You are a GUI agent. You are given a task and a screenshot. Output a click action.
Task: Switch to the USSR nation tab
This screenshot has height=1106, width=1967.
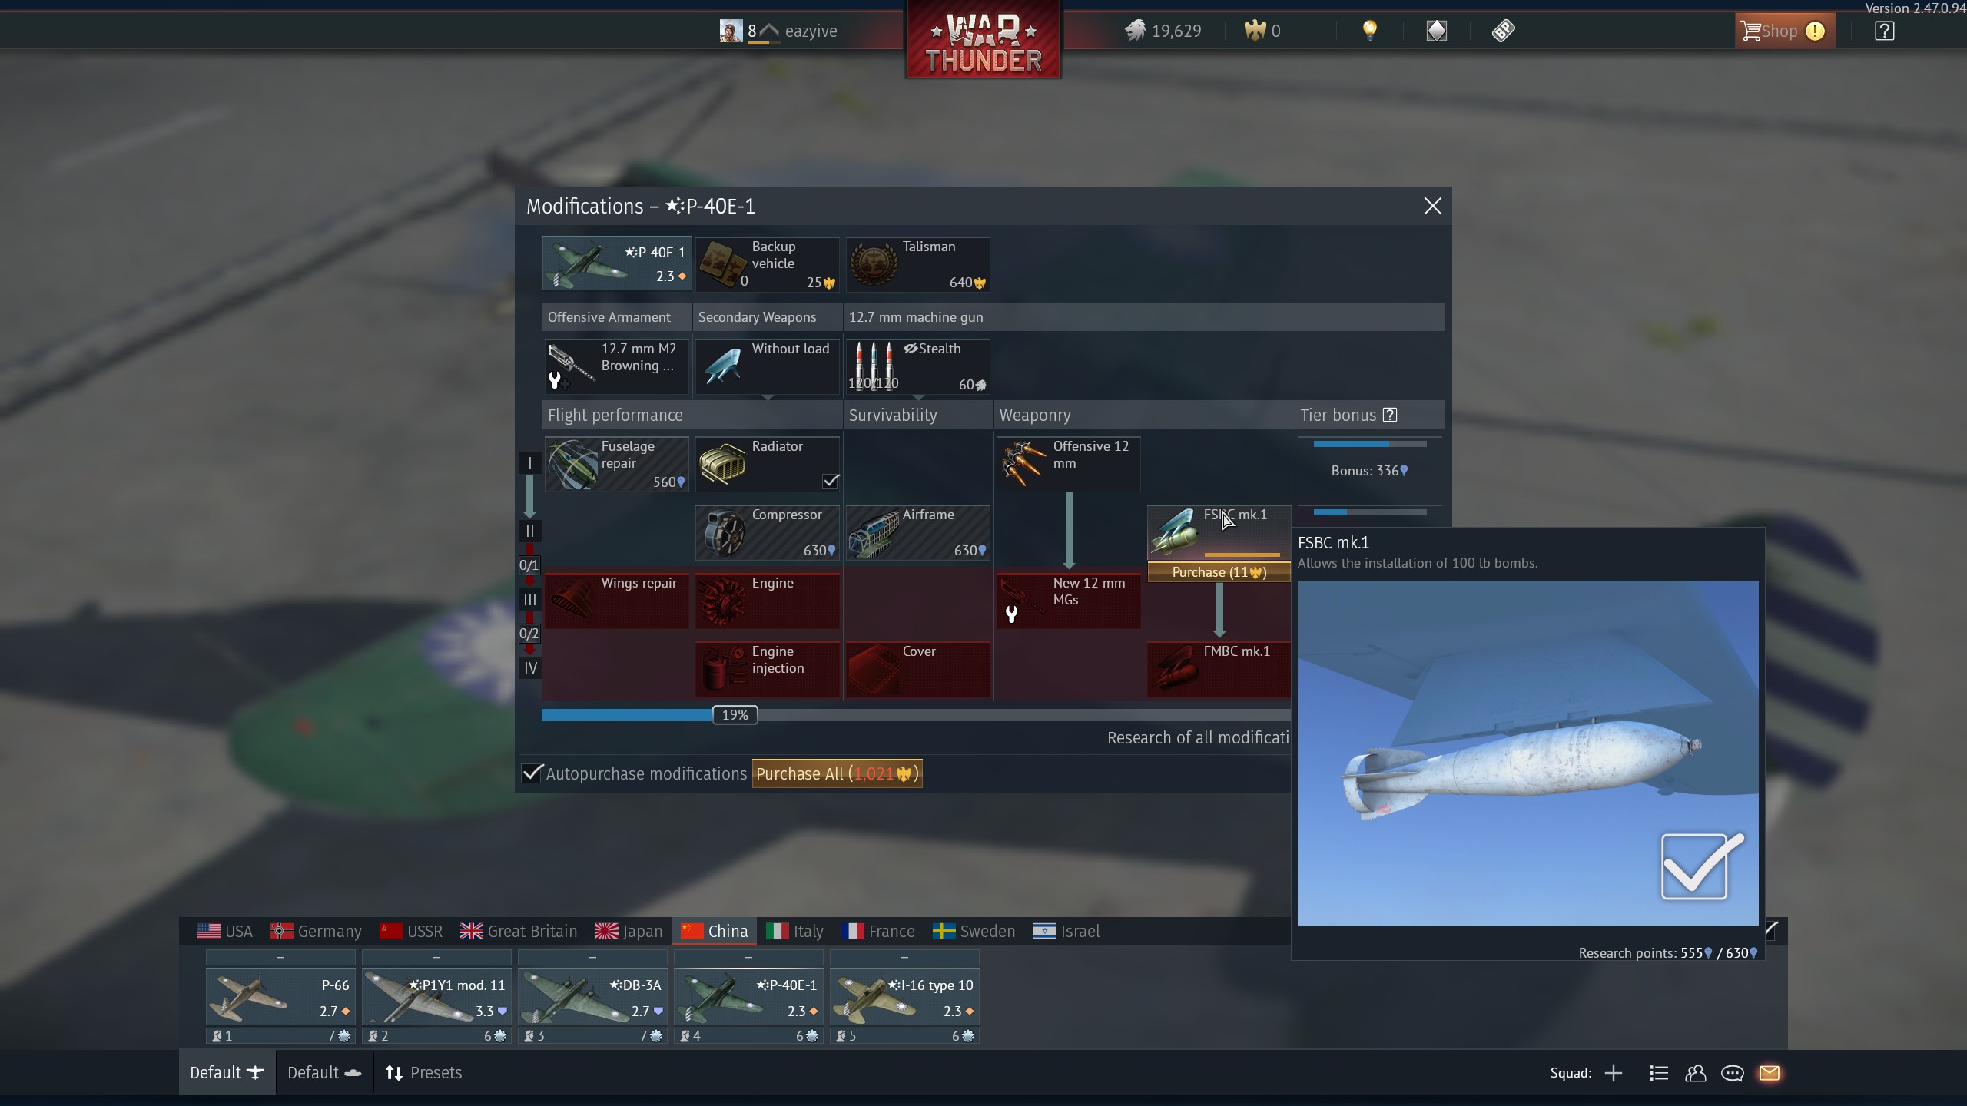[411, 931]
